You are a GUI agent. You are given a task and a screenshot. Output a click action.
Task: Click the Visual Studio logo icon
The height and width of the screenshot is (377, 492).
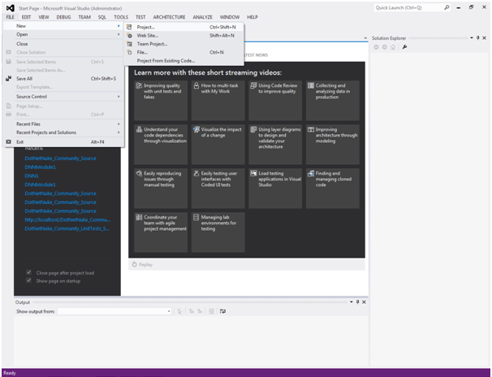pyautogui.click(x=11, y=8)
